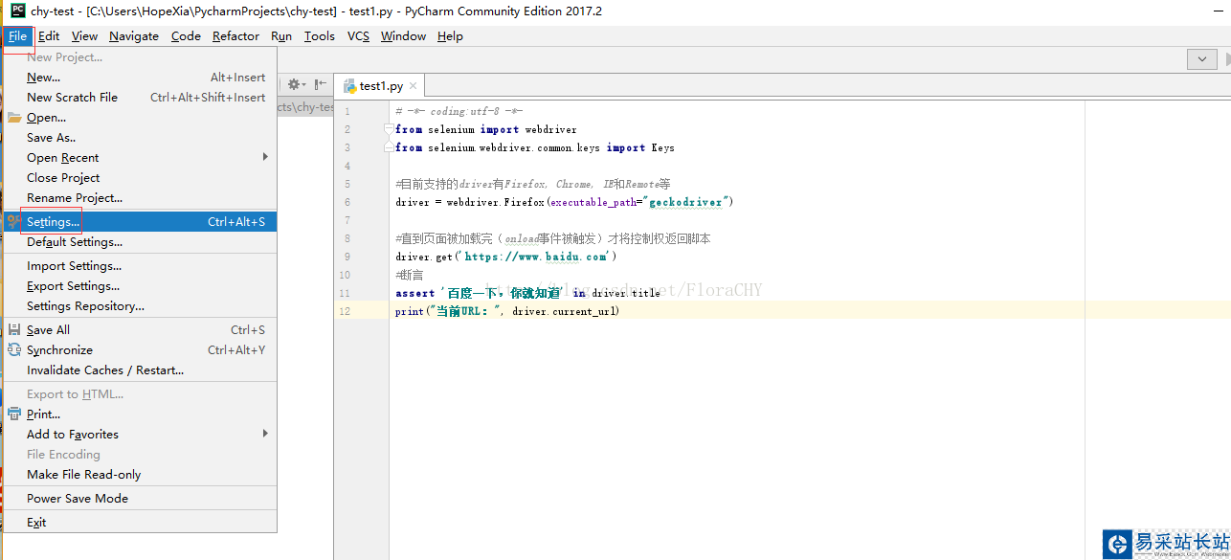Click the Synchronize refresh icon
The height and width of the screenshot is (560, 1231).
point(14,350)
